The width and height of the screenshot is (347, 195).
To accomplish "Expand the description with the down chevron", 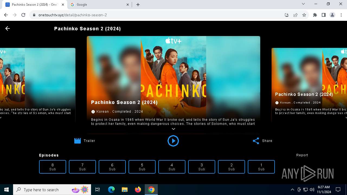I will [173, 129].
